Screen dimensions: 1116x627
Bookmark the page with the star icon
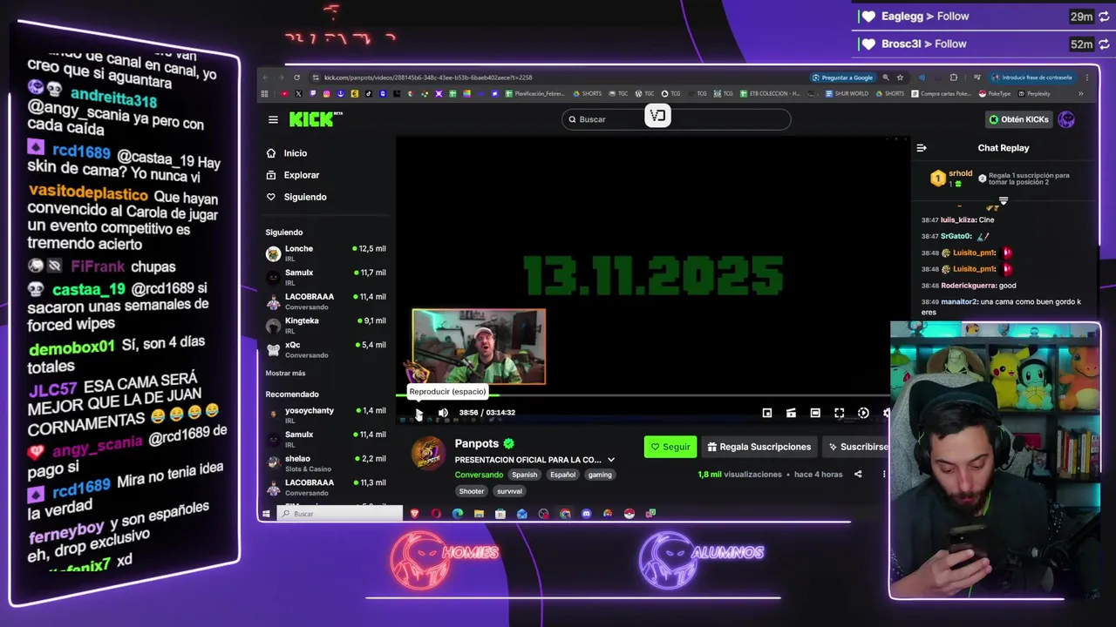click(x=901, y=78)
